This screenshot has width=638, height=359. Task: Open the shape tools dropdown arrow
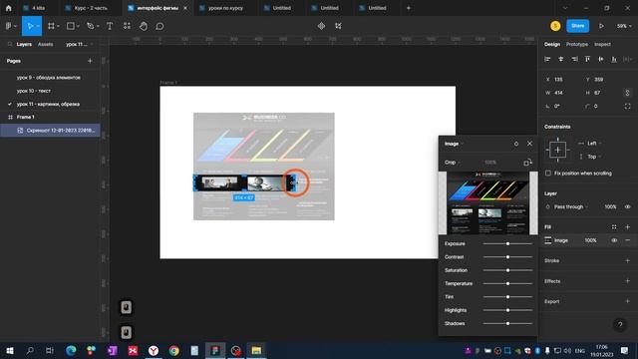tap(78, 27)
